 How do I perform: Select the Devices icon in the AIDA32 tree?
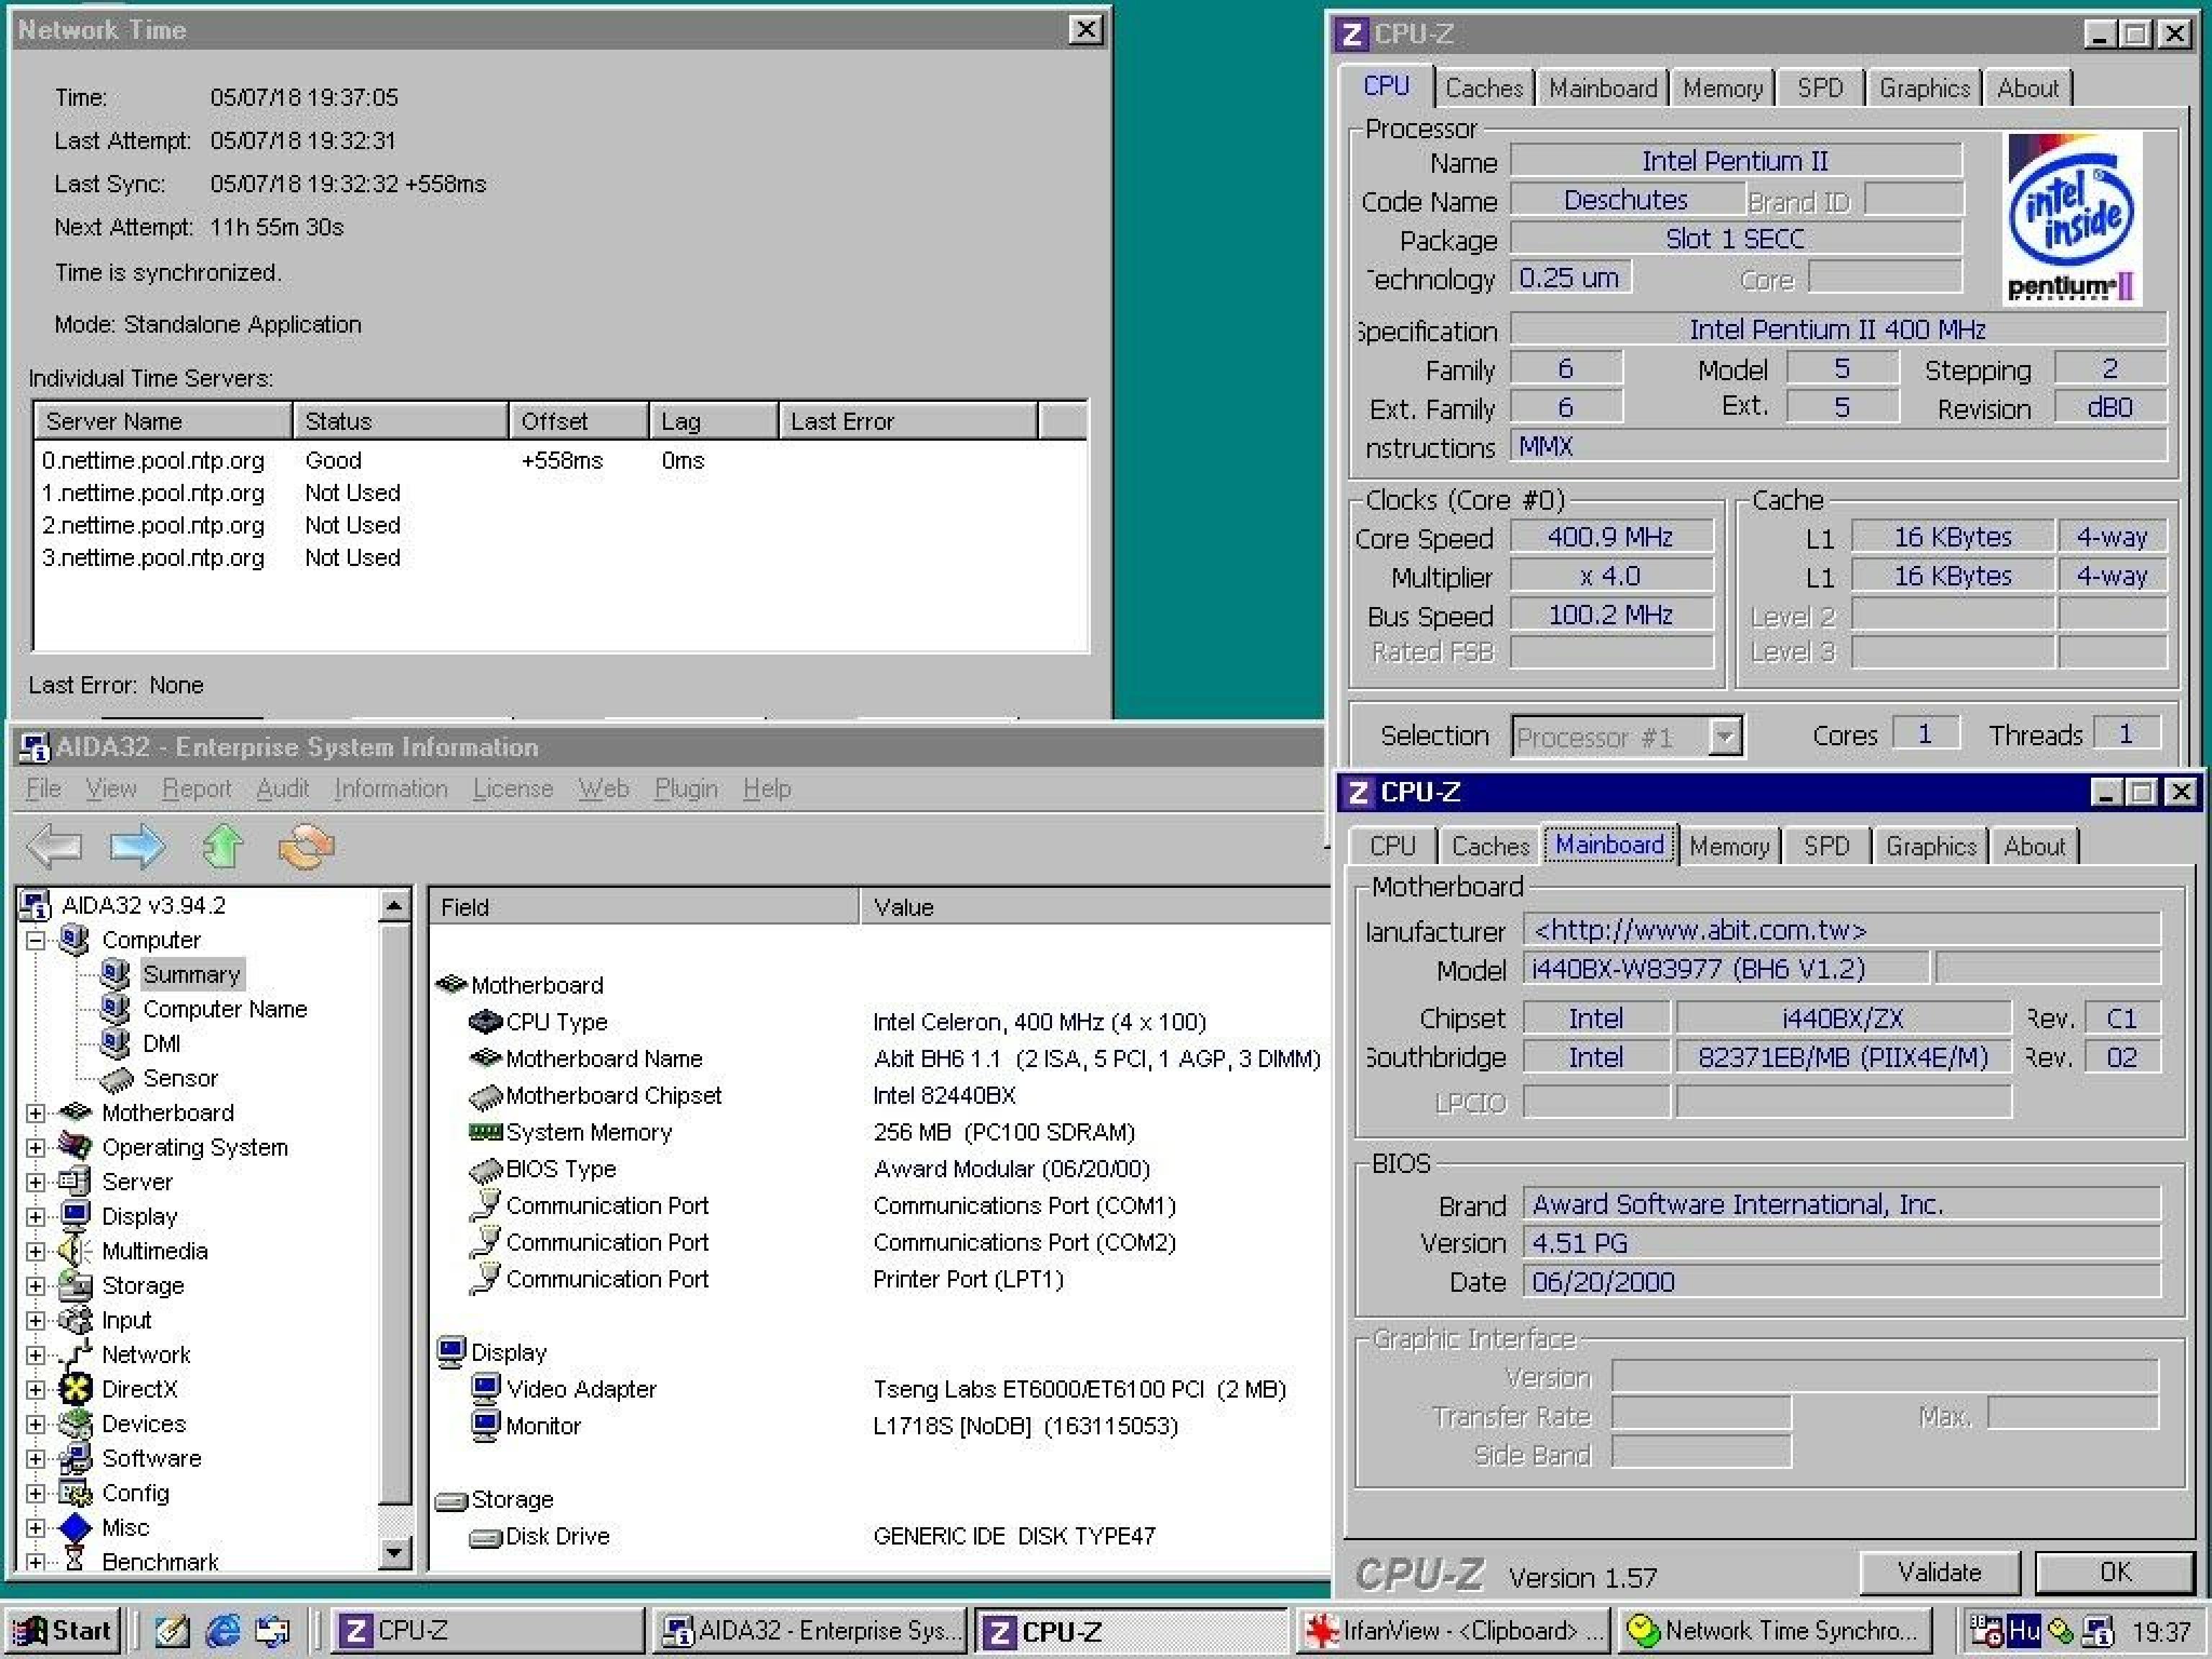tap(75, 1423)
